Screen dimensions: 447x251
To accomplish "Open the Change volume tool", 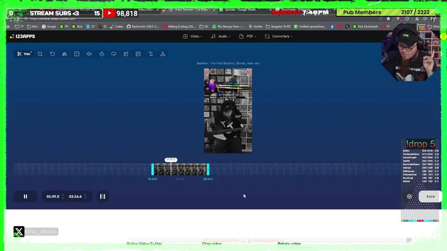I will tap(89, 54).
